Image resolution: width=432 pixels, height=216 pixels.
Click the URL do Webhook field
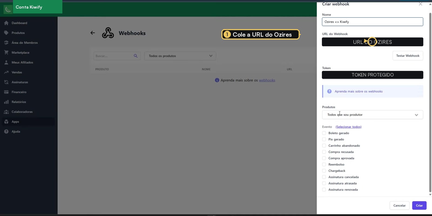tap(372, 42)
